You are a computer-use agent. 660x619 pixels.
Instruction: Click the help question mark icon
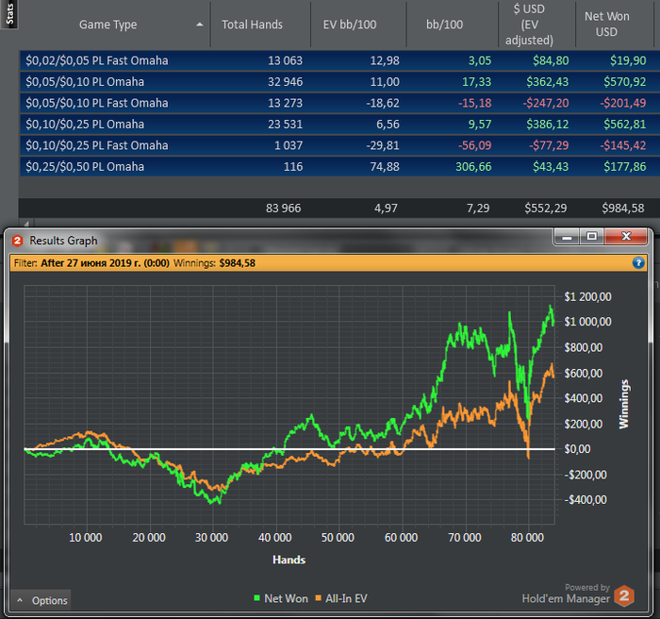[638, 263]
